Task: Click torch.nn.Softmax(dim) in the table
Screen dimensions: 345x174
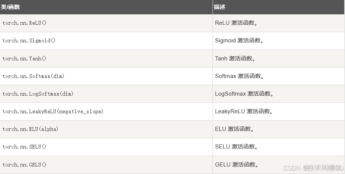Action: pyautogui.click(x=33, y=76)
